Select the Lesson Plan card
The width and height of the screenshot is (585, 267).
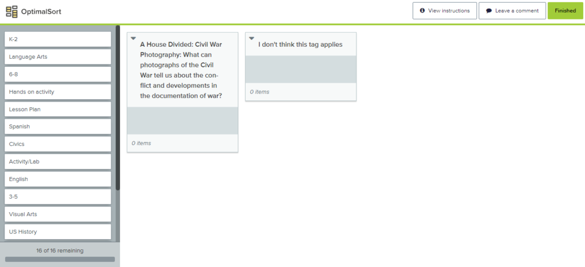click(x=58, y=109)
